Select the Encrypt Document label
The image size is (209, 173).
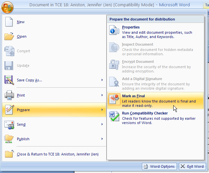tap(138, 62)
